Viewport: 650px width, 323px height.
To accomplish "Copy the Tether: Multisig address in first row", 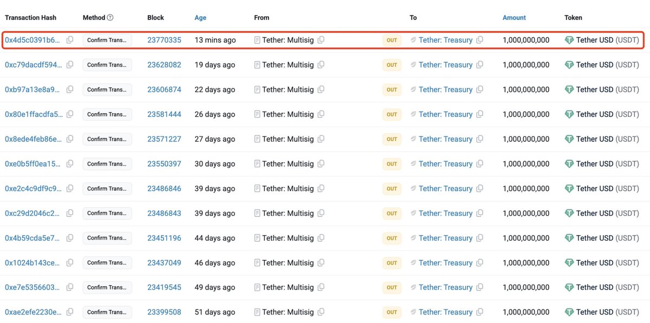I will point(320,40).
